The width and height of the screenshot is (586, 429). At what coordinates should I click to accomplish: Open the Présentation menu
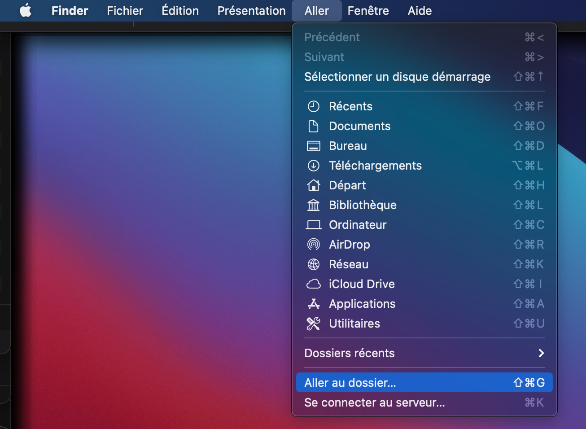click(251, 10)
